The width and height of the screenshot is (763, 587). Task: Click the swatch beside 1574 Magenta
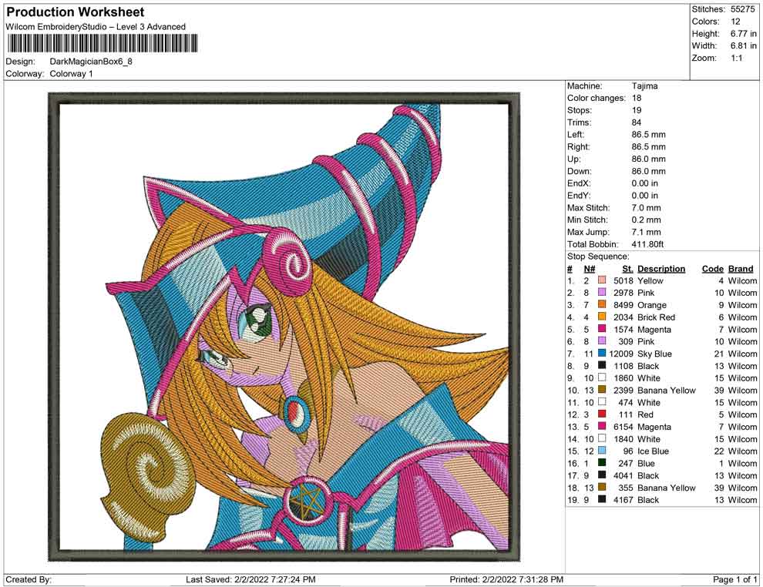click(x=602, y=329)
